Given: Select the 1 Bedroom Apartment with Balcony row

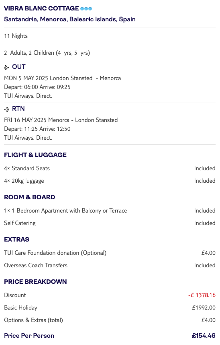Looking at the screenshot, I should (x=110, y=211).
